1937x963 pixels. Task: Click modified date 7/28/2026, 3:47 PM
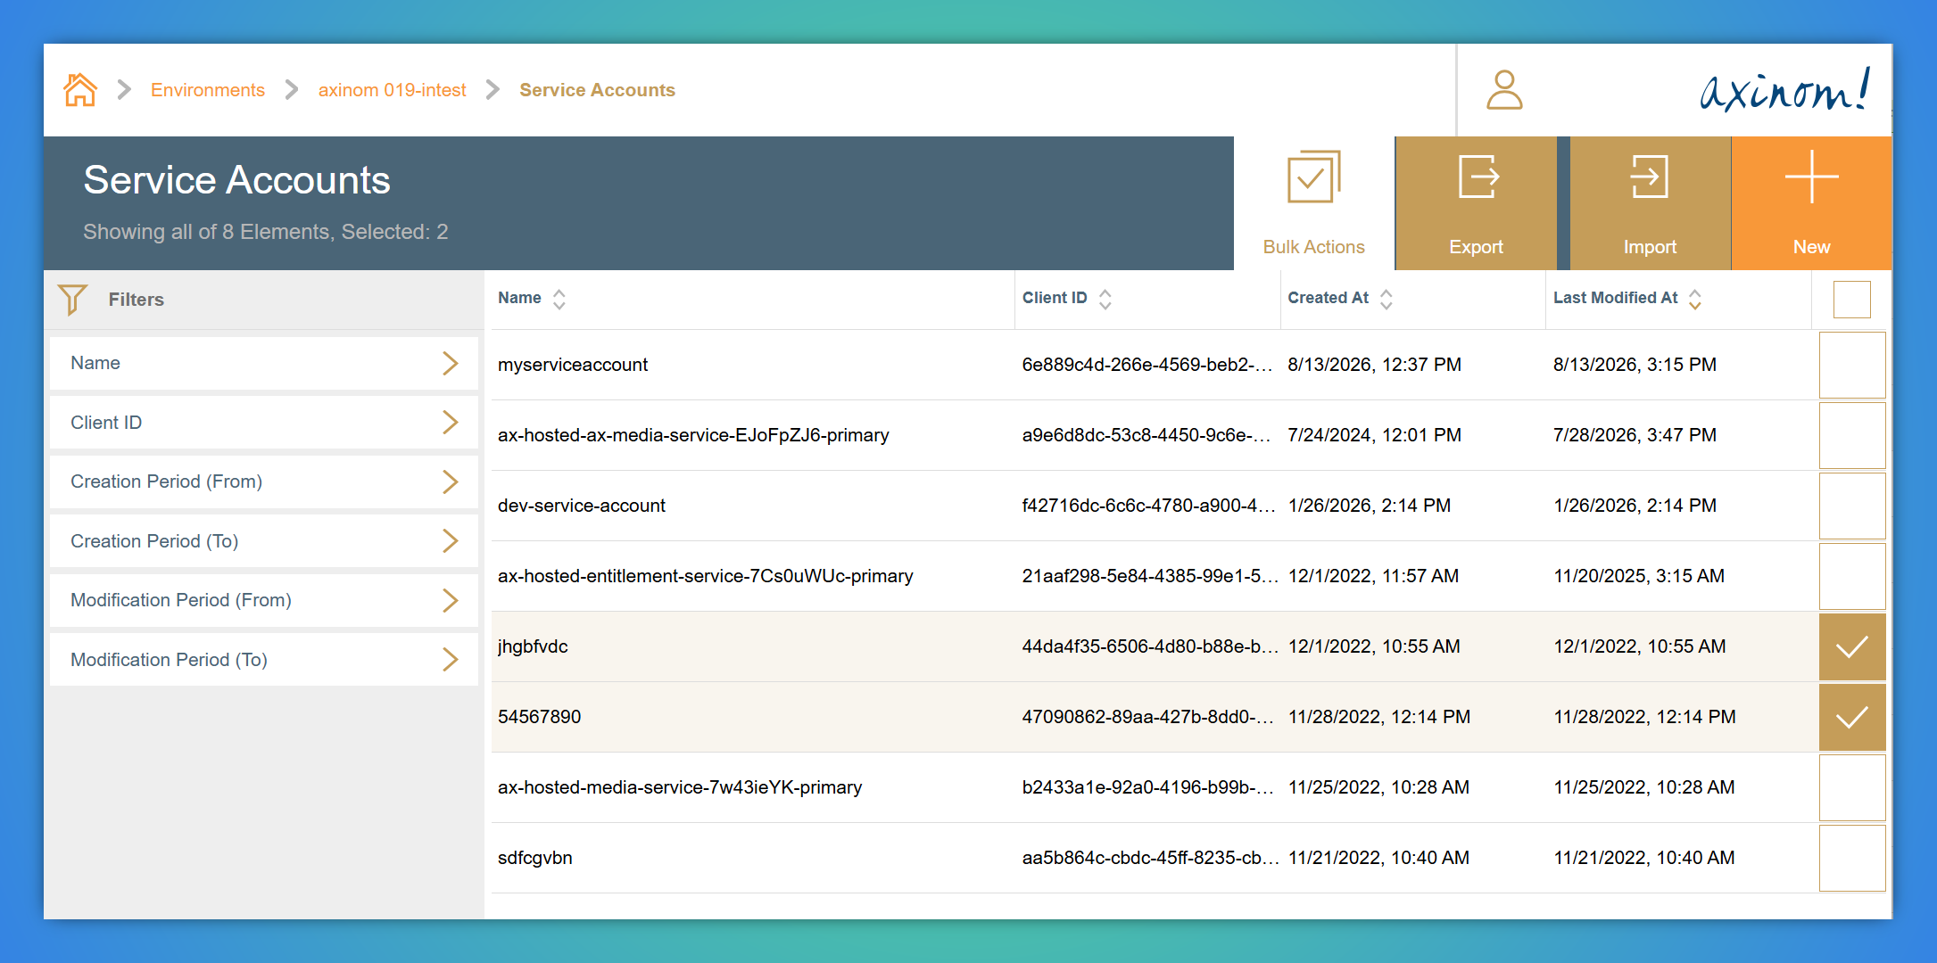coord(1635,435)
